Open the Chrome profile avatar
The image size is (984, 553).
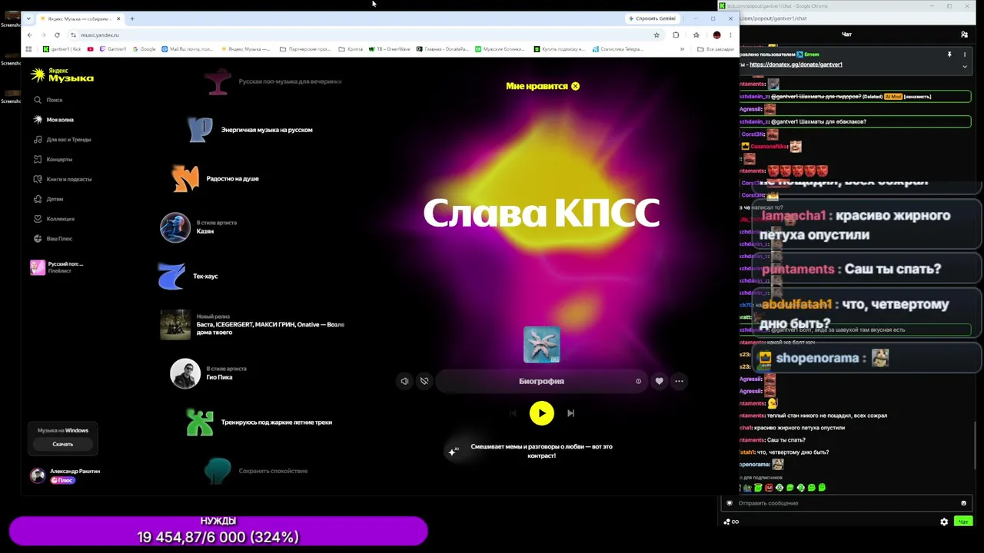point(716,35)
